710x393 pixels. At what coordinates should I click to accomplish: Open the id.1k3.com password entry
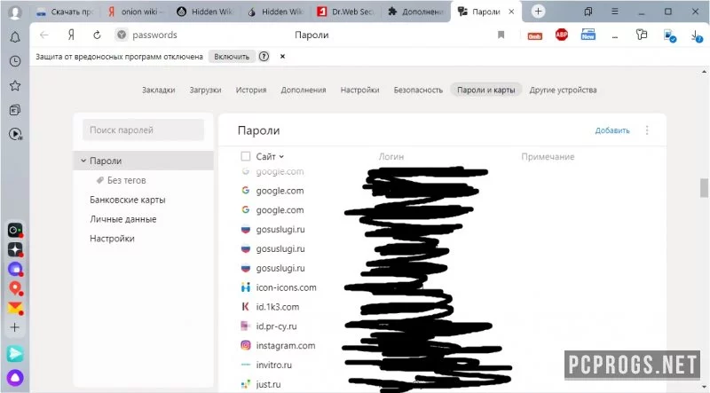pyautogui.click(x=278, y=307)
